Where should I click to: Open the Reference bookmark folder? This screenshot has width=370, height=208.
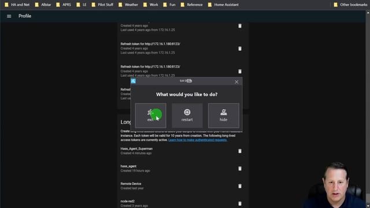tap(191, 5)
